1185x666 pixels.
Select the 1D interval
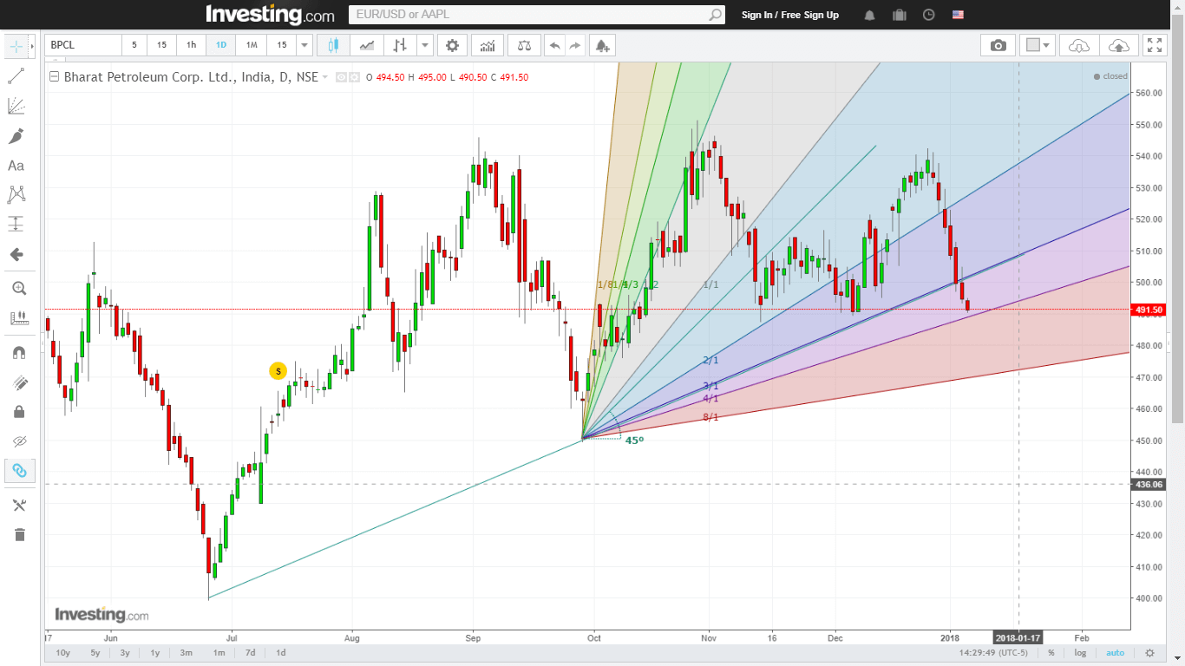221,45
